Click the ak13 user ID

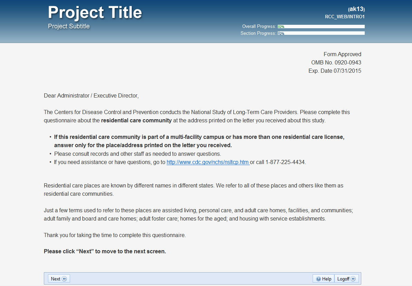356,9
